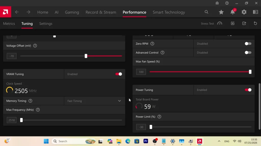Click the Power Limit slider handle
Viewport: 261px width, 146px height.
pos(151,127)
